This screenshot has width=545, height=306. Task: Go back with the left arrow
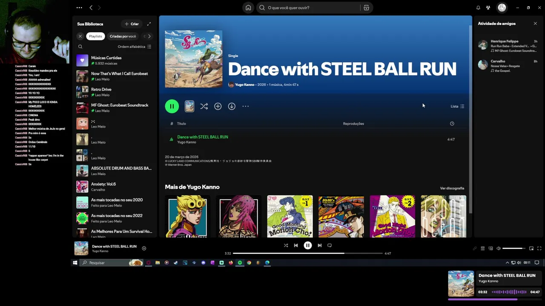pyautogui.click(x=91, y=8)
